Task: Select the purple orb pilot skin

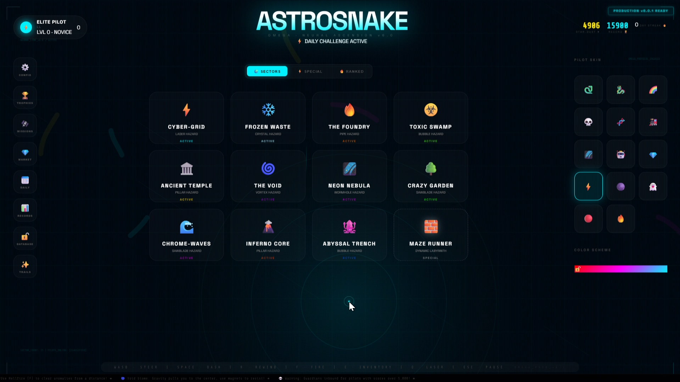Action: 620,187
